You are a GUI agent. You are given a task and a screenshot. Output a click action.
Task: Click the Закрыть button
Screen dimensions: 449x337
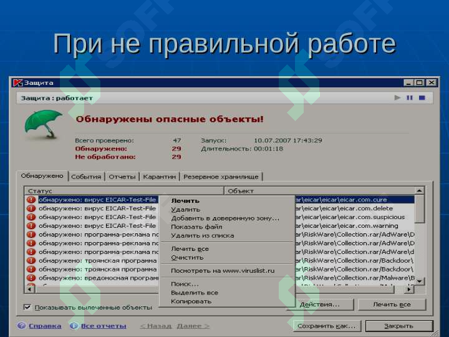coord(399,326)
